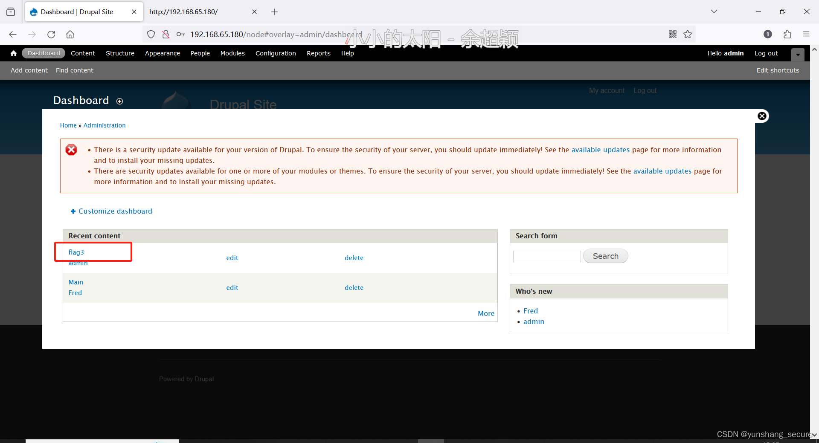Open the extensions puzzle icon
Screen dimensions: 819x443
point(787,34)
